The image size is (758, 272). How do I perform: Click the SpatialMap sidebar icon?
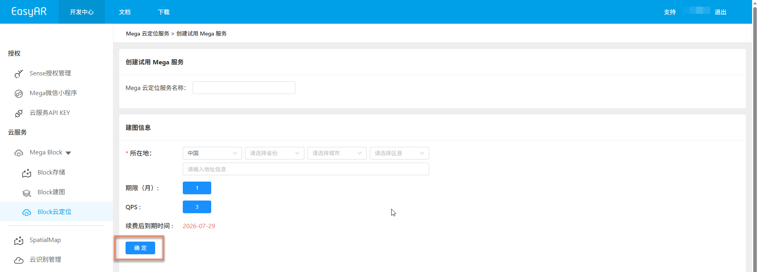click(x=19, y=240)
